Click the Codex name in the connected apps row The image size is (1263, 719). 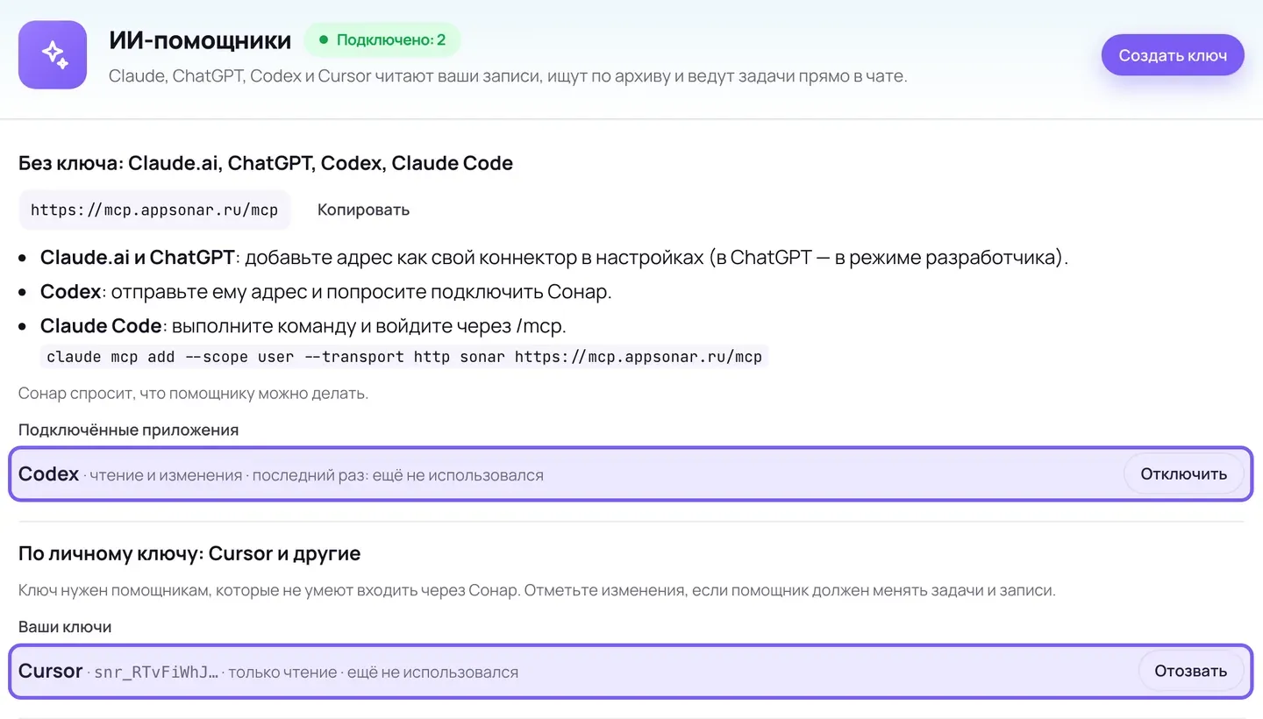[49, 474]
